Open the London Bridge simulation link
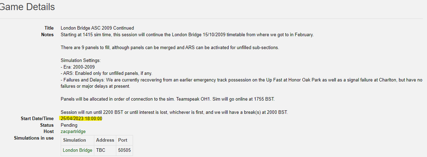 coord(78,150)
